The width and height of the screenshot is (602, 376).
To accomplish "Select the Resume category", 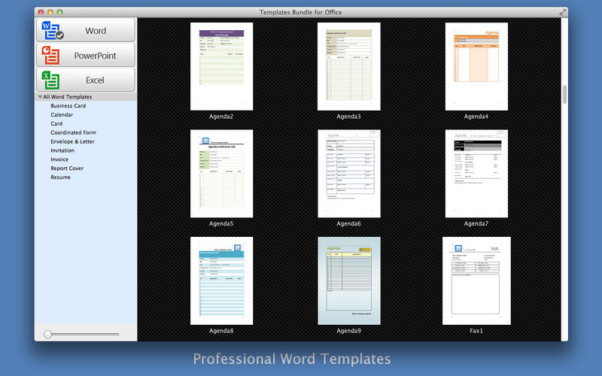I will pyautogui.click(x=60, y=177).
